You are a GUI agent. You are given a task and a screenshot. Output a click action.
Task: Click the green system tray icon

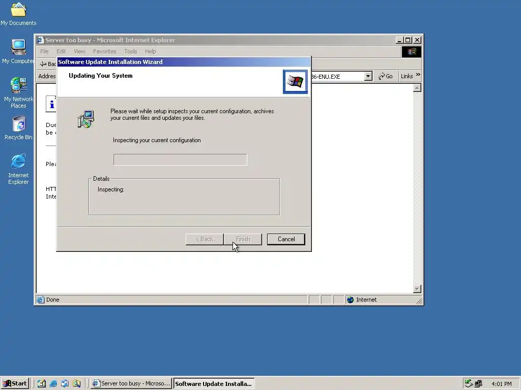pos(469,383)
